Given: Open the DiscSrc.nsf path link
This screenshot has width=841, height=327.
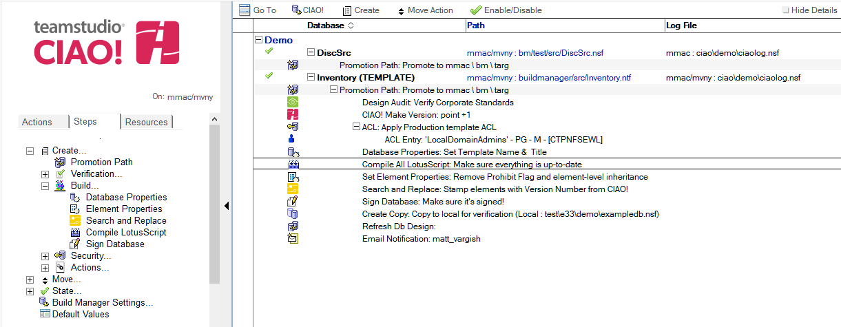Looking at the screenshot, I should (x=535, y=52).
